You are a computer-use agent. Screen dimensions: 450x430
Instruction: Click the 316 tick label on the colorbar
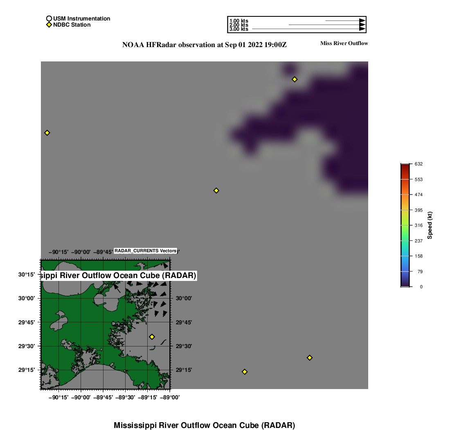click(418, 225)
